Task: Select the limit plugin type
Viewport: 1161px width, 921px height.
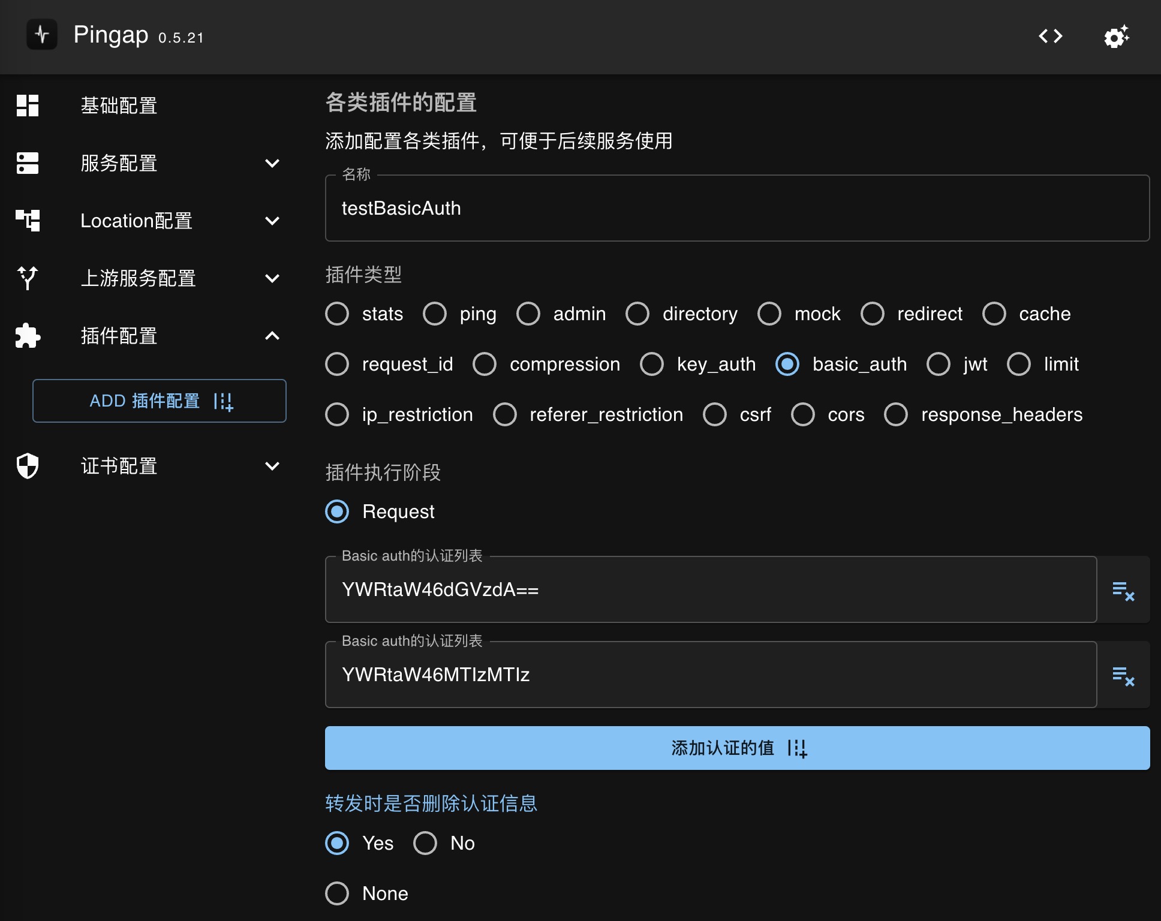Action: pos(1019,364)
